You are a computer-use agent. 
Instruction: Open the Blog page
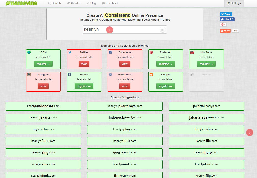coord(92,3)
